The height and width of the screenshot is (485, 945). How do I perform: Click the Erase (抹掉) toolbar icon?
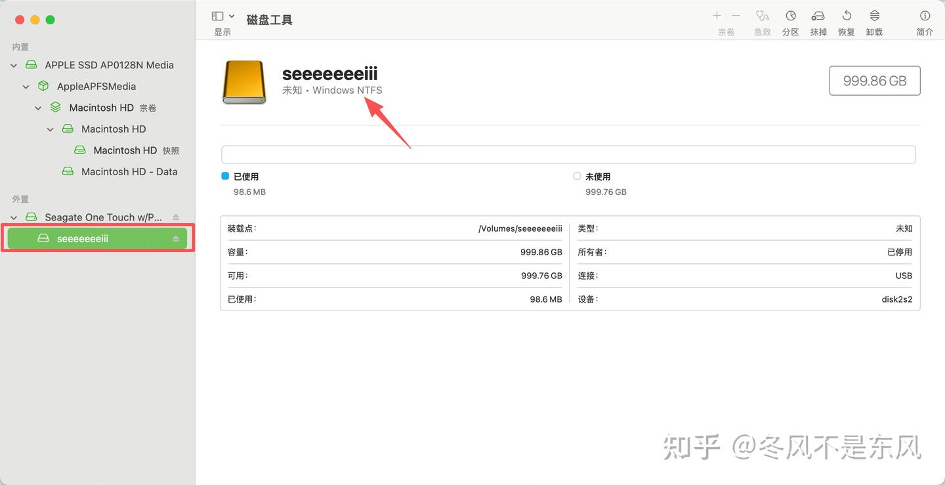[x=818, y=16]
